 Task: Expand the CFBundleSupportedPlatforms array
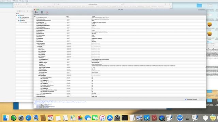click(x=36, y=29)
